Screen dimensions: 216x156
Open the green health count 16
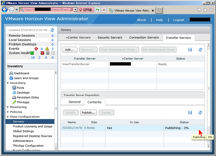pyautogui.click(x=33, y=58)
